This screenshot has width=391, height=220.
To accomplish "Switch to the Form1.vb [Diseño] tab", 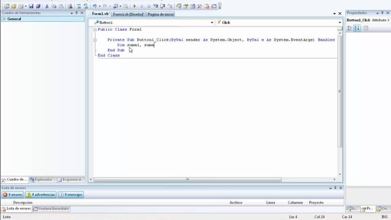I will point(129,14).
